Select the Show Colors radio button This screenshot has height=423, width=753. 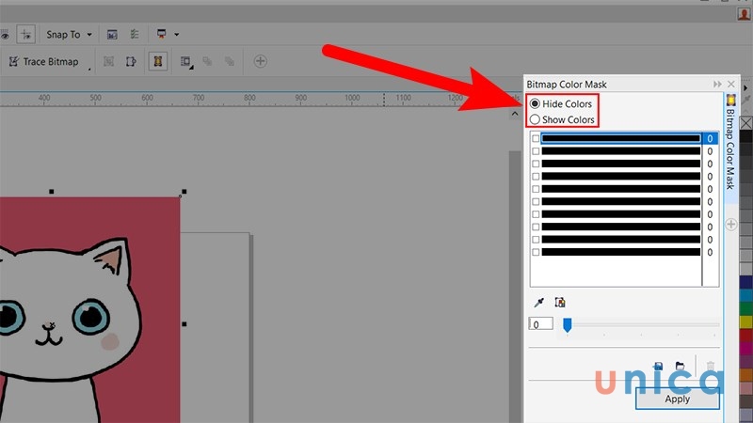tap(536, 119)
